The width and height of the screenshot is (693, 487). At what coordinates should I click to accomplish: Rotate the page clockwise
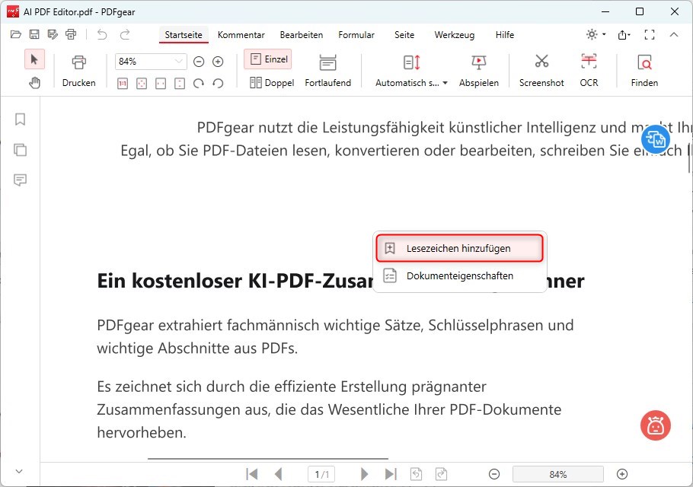(199, 84)
